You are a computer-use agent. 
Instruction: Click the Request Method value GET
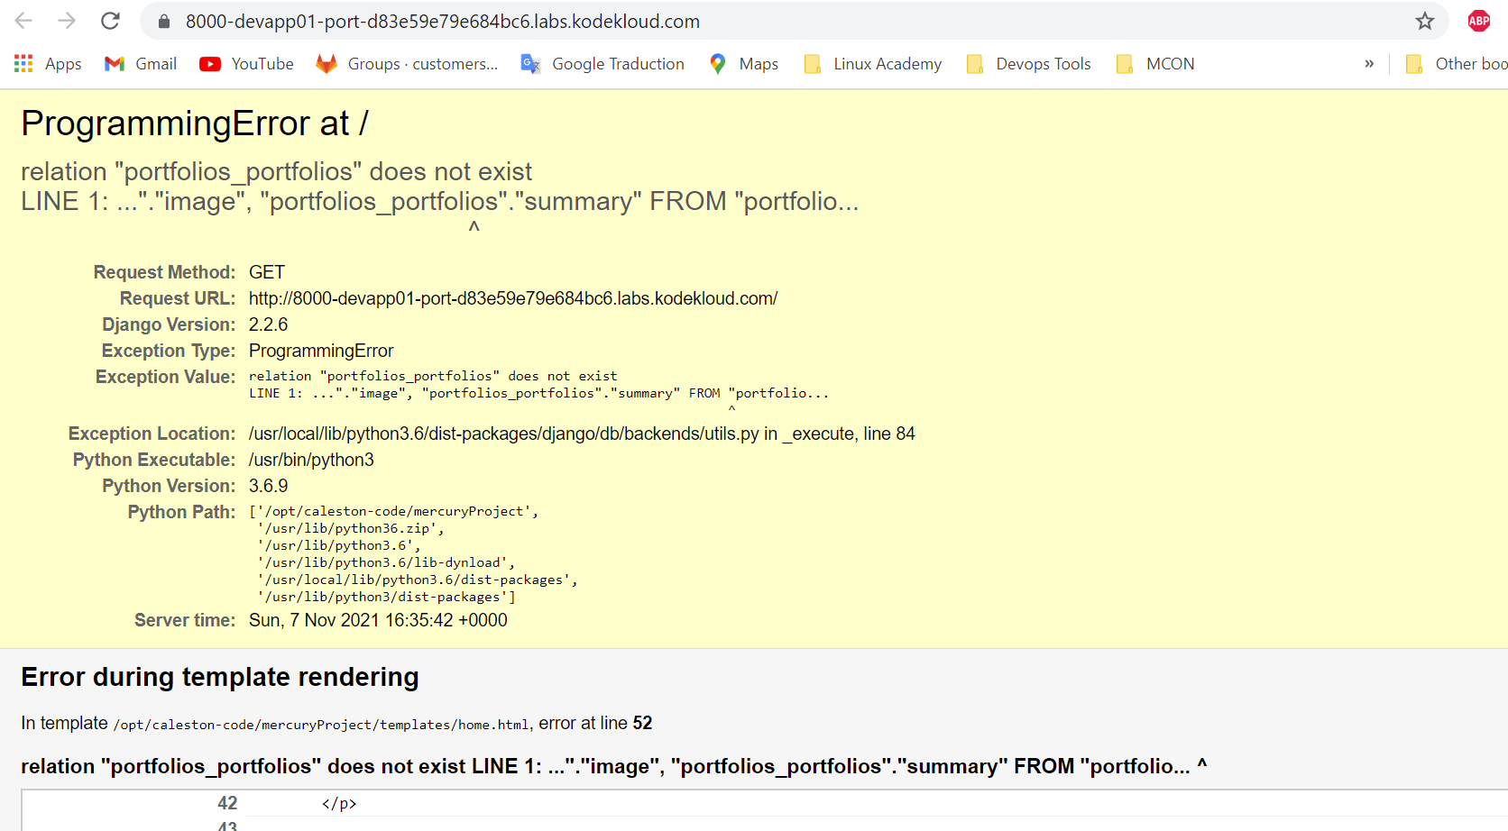[267, 272]
